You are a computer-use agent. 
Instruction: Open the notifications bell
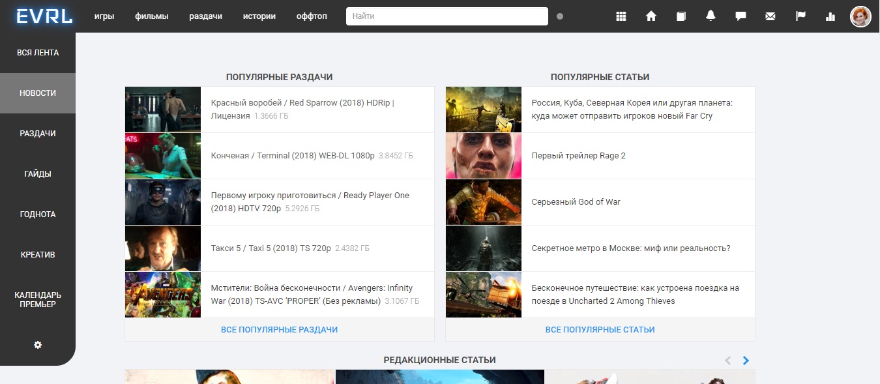(711, 16)
